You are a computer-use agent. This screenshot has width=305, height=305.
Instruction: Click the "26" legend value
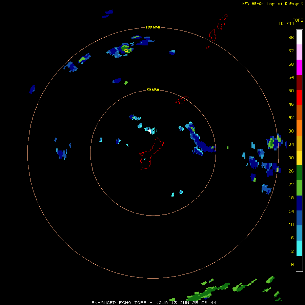click(291, 171)
